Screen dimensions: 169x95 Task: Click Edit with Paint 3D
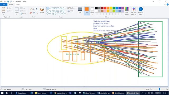(134, 11)
